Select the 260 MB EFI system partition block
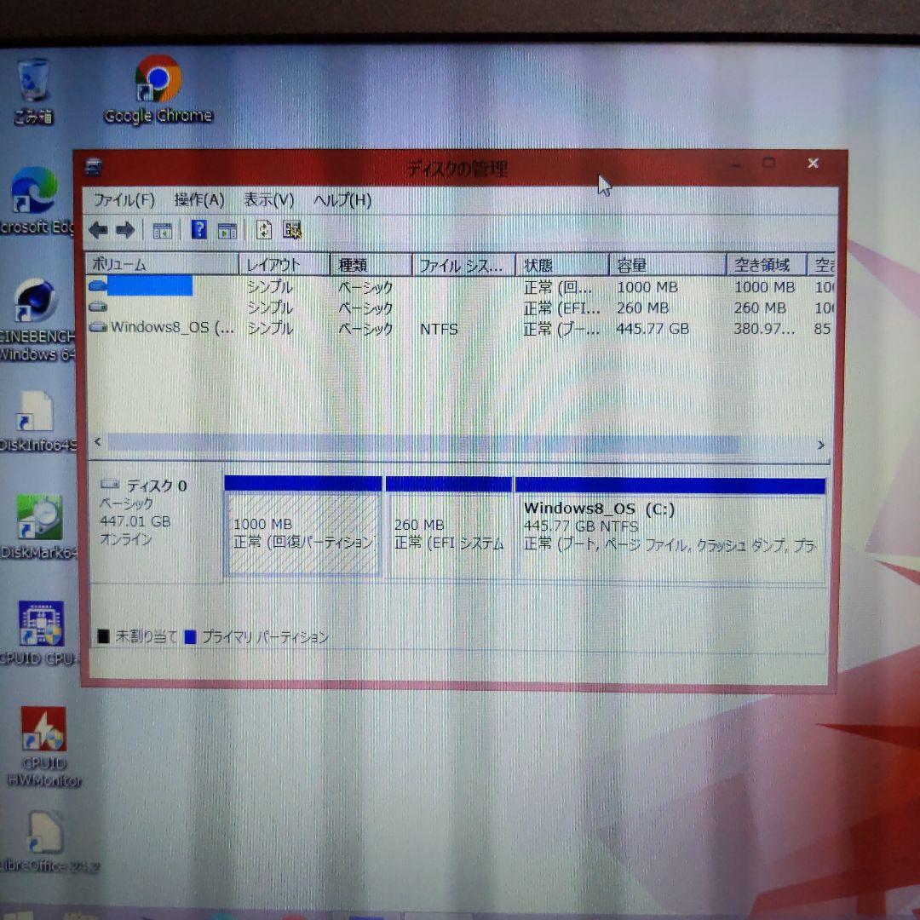920x920 pixels. pyautogui.click(x=447, y=526)
